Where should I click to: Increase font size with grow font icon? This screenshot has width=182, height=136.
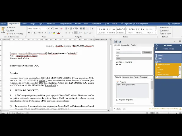point(49,29)
